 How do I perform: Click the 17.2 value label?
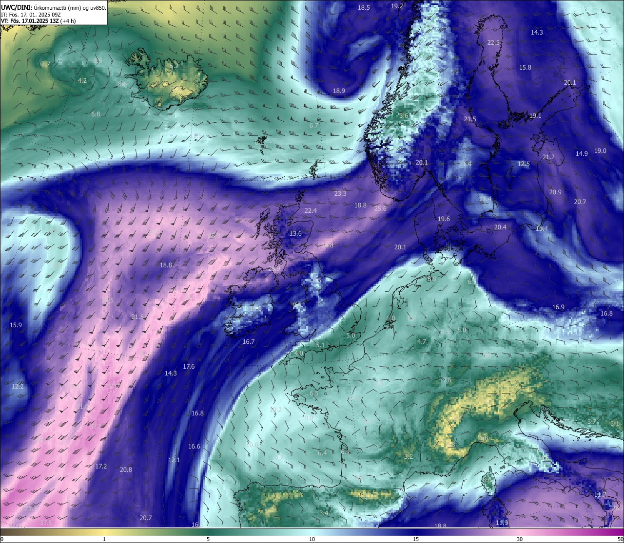click(101, 466)
